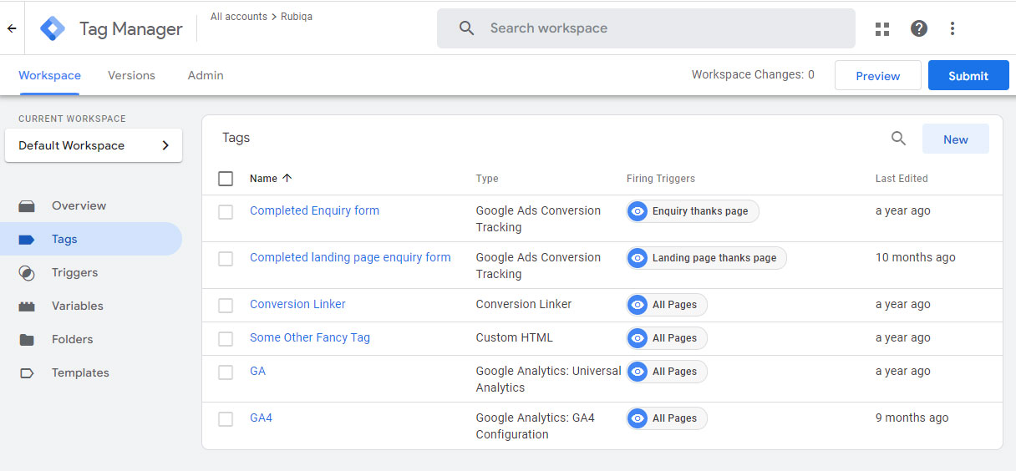
Task: Click the Type column header
Action: tap(487, 178)
